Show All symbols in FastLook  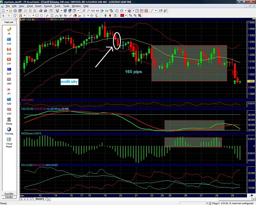pyautogui.click(x=9, y=31)
